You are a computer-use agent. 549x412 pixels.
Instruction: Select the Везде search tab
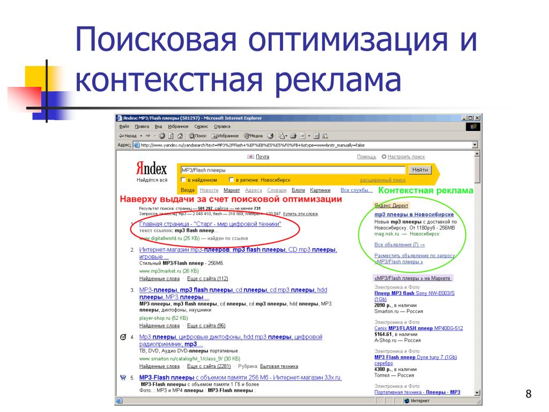(x=188, y=190)
